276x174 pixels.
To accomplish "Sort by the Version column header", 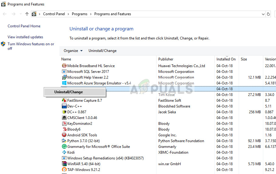I will click(270, 59).
